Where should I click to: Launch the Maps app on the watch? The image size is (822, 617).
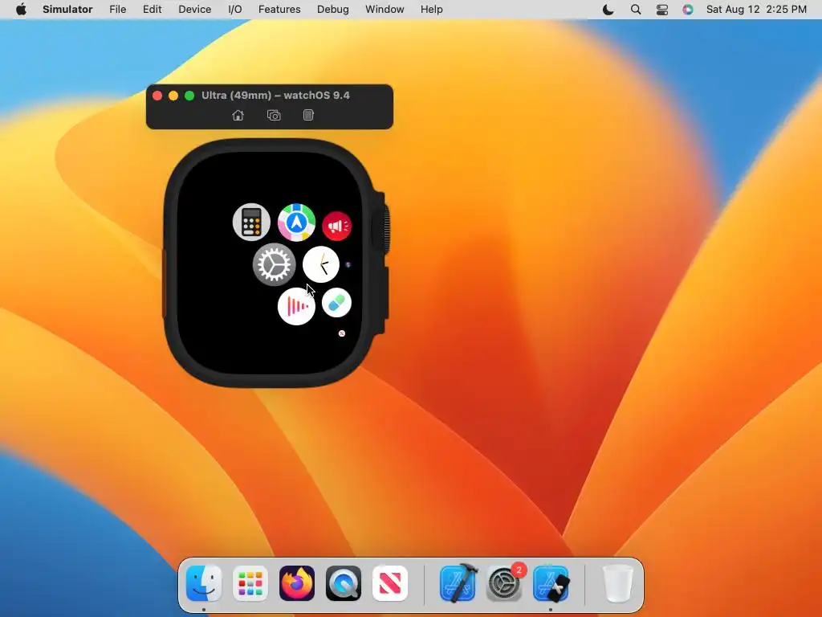click(x=297, y=223)
